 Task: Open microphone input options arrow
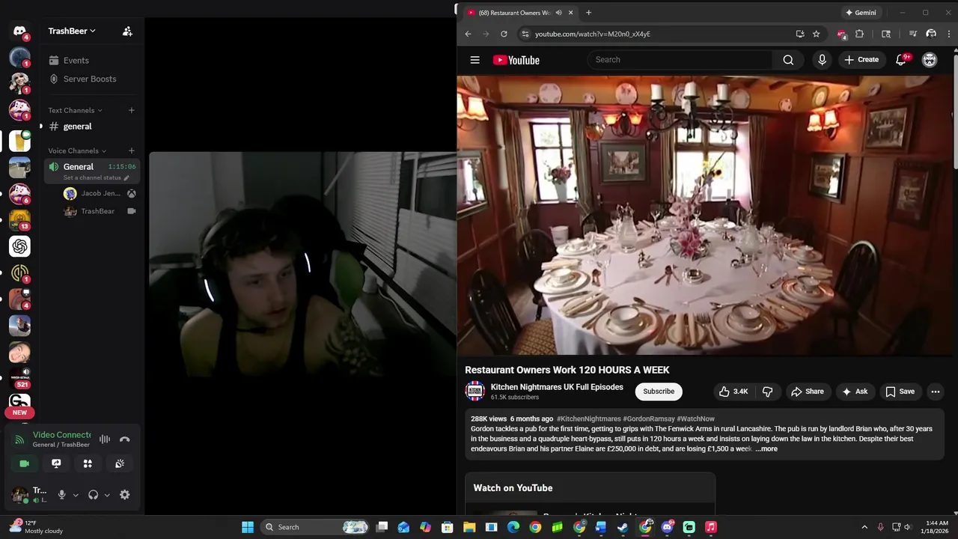(x=76, y=495)
